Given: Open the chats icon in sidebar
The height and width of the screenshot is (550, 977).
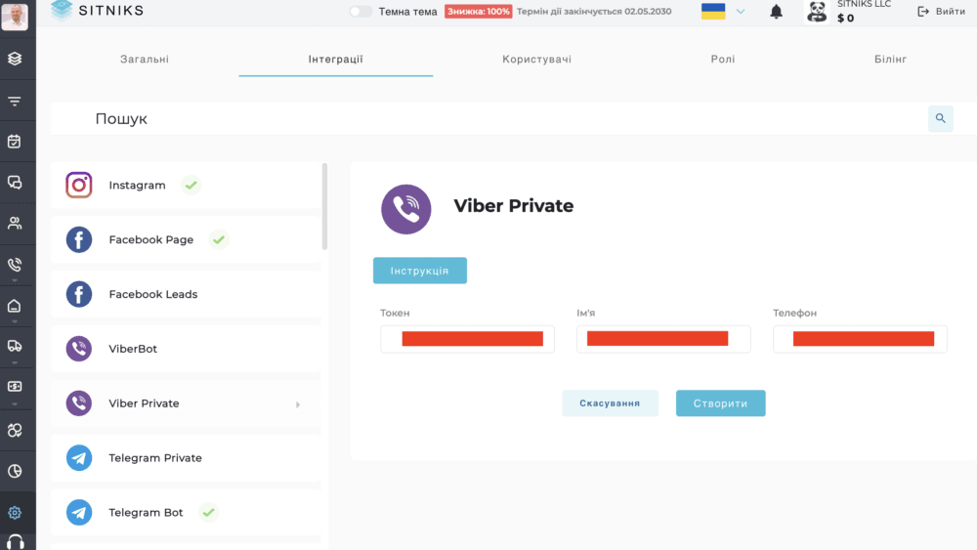Looking at the screenshot, I should point(15,182).
